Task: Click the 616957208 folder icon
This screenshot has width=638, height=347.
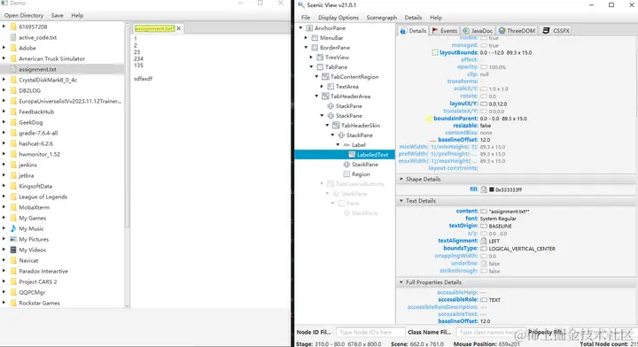Action: 13,27
